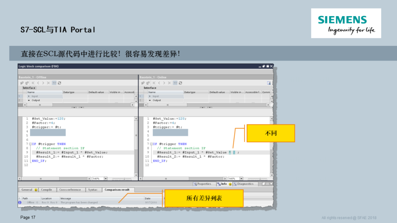Select the Info inspector tab
Viewport: 397px width, 223px height.
point(224,184)
